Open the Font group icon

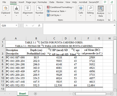(16, 8)
